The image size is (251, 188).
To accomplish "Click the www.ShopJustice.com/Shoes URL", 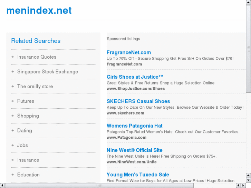I will tap(136, 89).
